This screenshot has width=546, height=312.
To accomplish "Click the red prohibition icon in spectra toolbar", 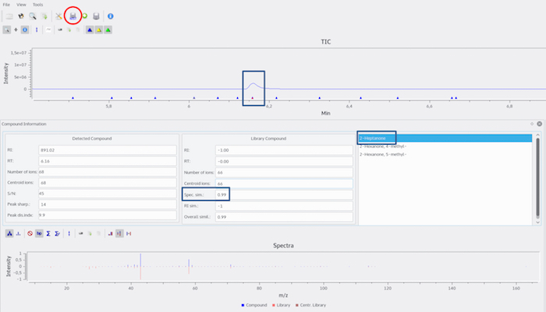I will 30,233.
